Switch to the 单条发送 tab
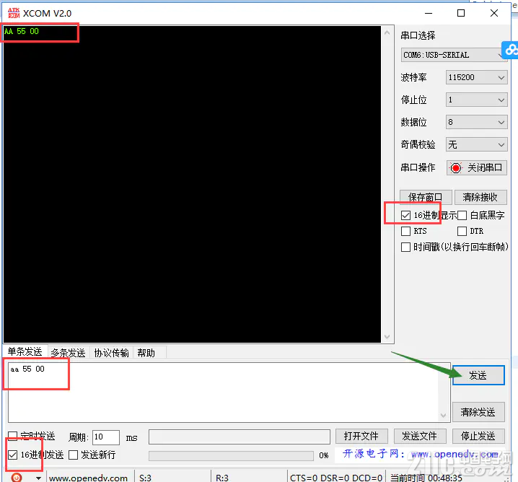The width and height of the screenshot is (518, 482). (x=25, y=352)
